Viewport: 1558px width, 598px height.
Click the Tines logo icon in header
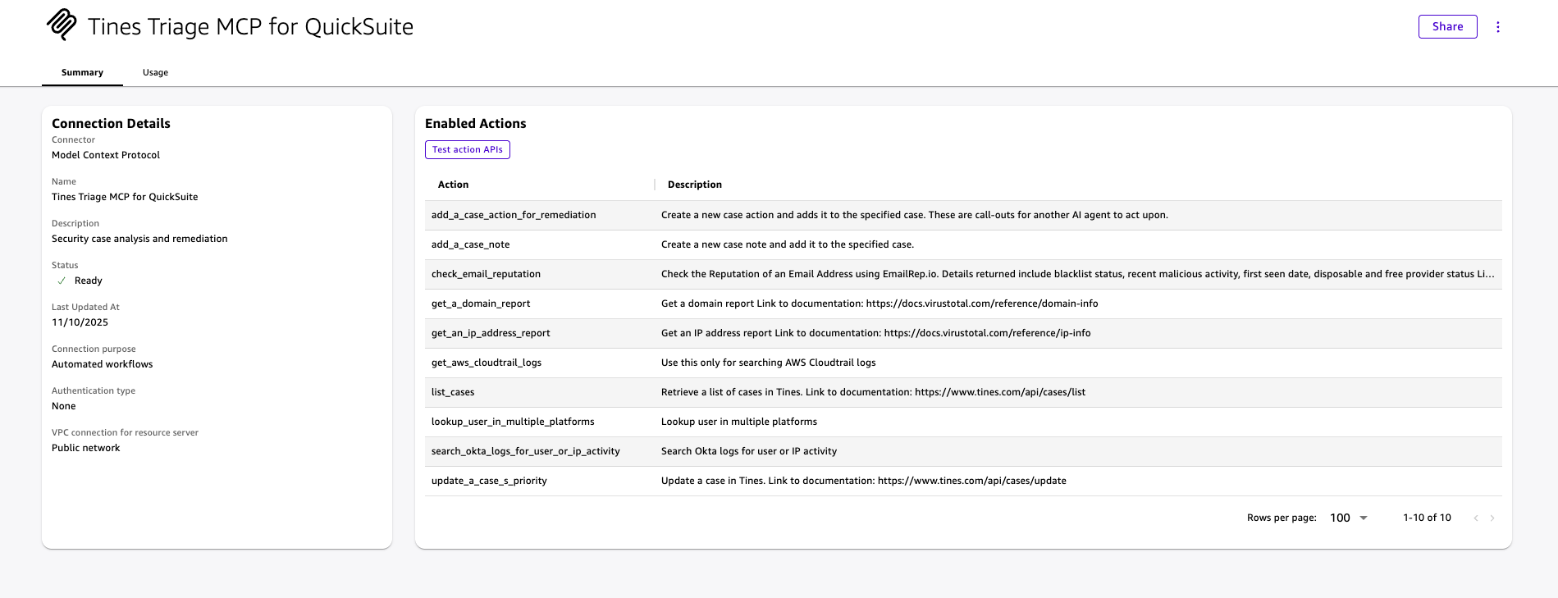[62, 25]
